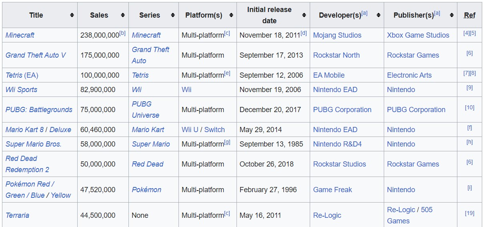Open Grand Theft Auto V article
The image size is (483, 227).
click(x=36, y=55)
